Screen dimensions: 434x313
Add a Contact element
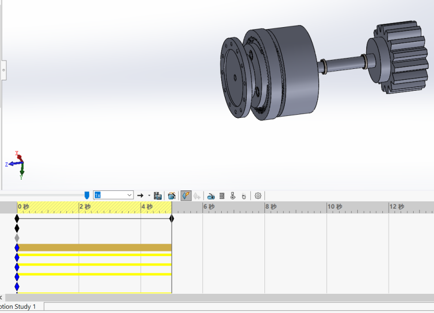[x=233, y=196]
